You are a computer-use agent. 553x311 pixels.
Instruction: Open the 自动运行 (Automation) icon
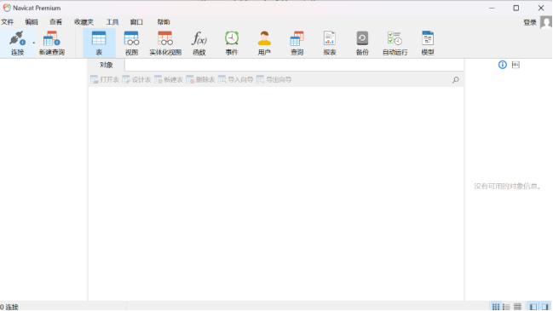click(395, 43)
